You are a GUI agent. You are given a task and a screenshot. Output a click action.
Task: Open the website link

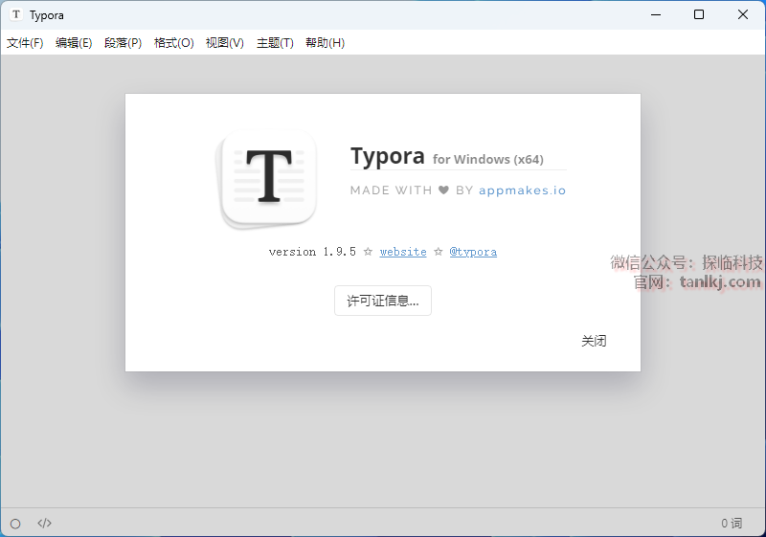click(x=403, y=252)
